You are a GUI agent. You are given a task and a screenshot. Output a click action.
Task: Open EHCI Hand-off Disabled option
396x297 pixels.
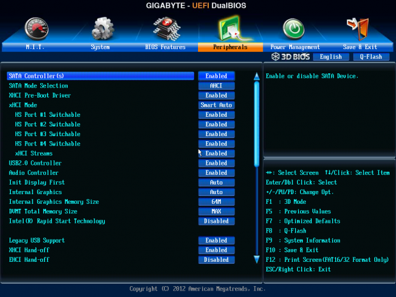[x=217, y=260]
